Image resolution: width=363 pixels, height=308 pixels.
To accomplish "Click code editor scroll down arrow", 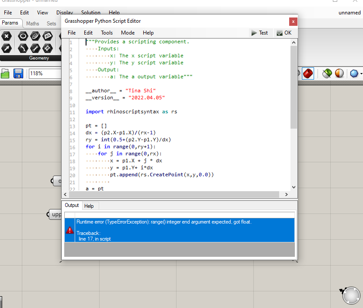I will pyautogui.click(x=294, y=187).
